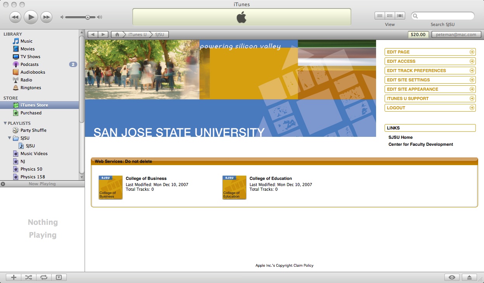Viewport: 484px width, 283px height.
Task: Toggle shuffle playback mode
Action: click(29, 277)
